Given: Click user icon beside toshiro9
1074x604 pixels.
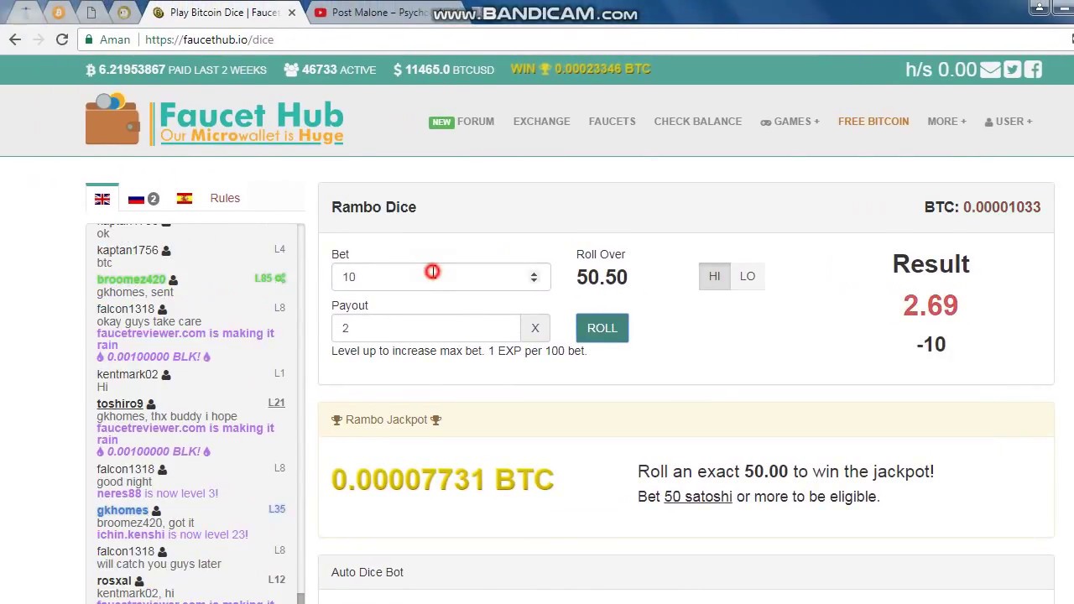Looking at the screenshot, I should click(x=151, y=404).
